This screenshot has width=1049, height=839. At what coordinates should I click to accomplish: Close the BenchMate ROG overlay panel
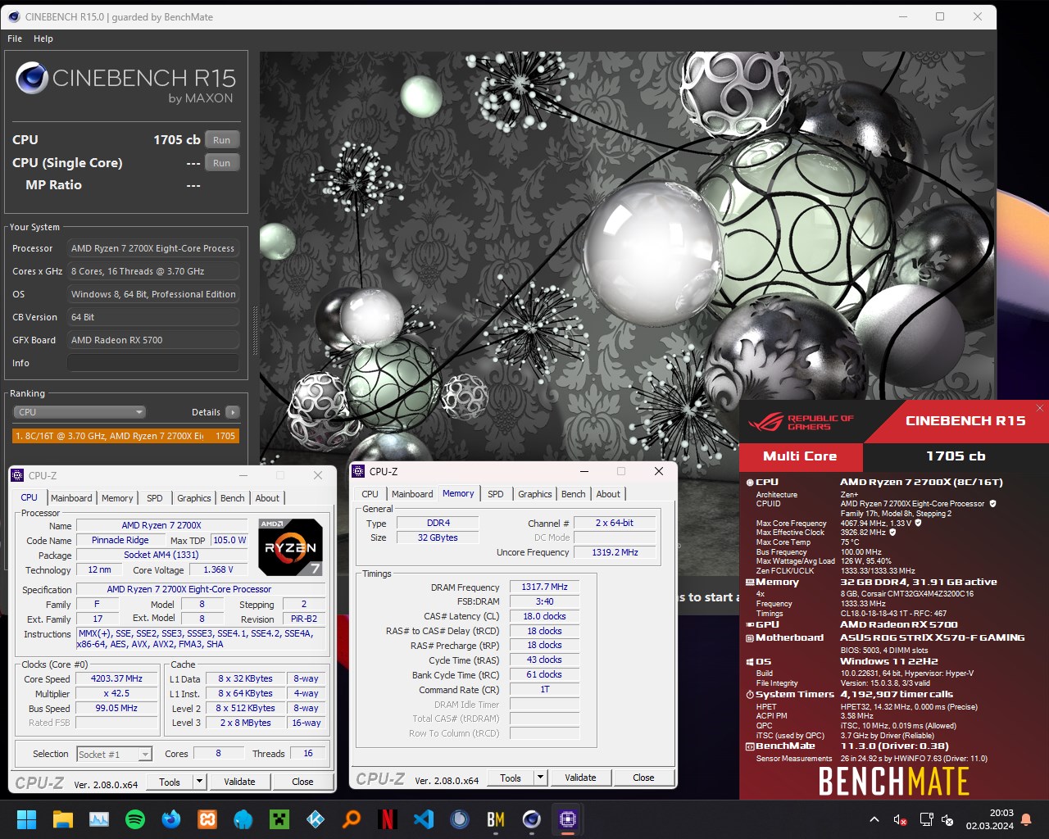1039,408
